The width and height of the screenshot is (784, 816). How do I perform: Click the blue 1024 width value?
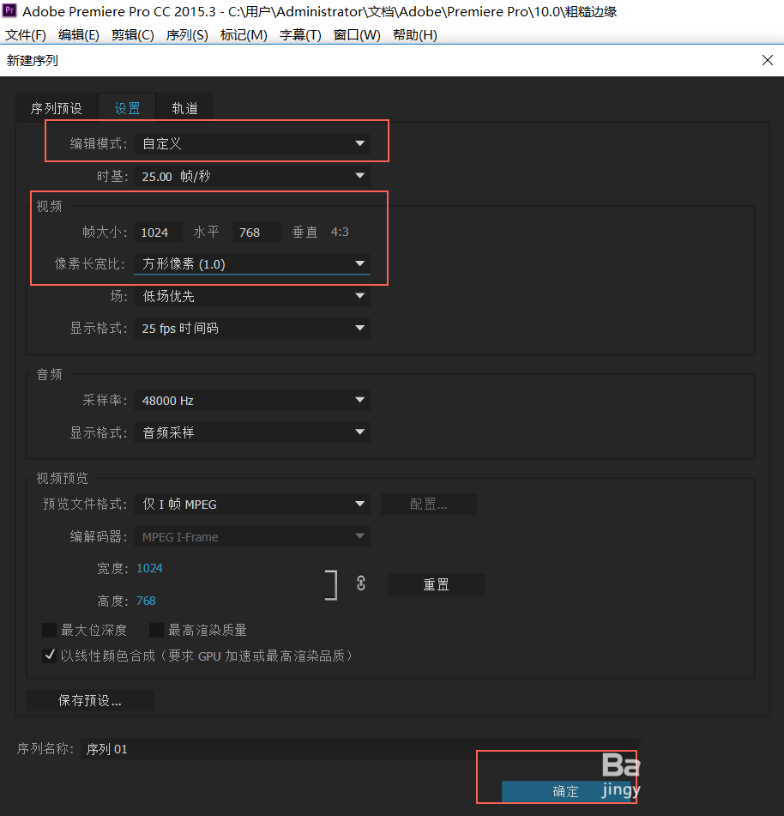click(149, 568)
